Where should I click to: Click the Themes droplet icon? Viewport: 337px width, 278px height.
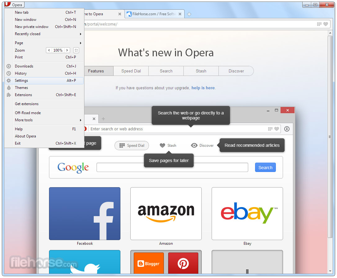(x=9, y=88)
